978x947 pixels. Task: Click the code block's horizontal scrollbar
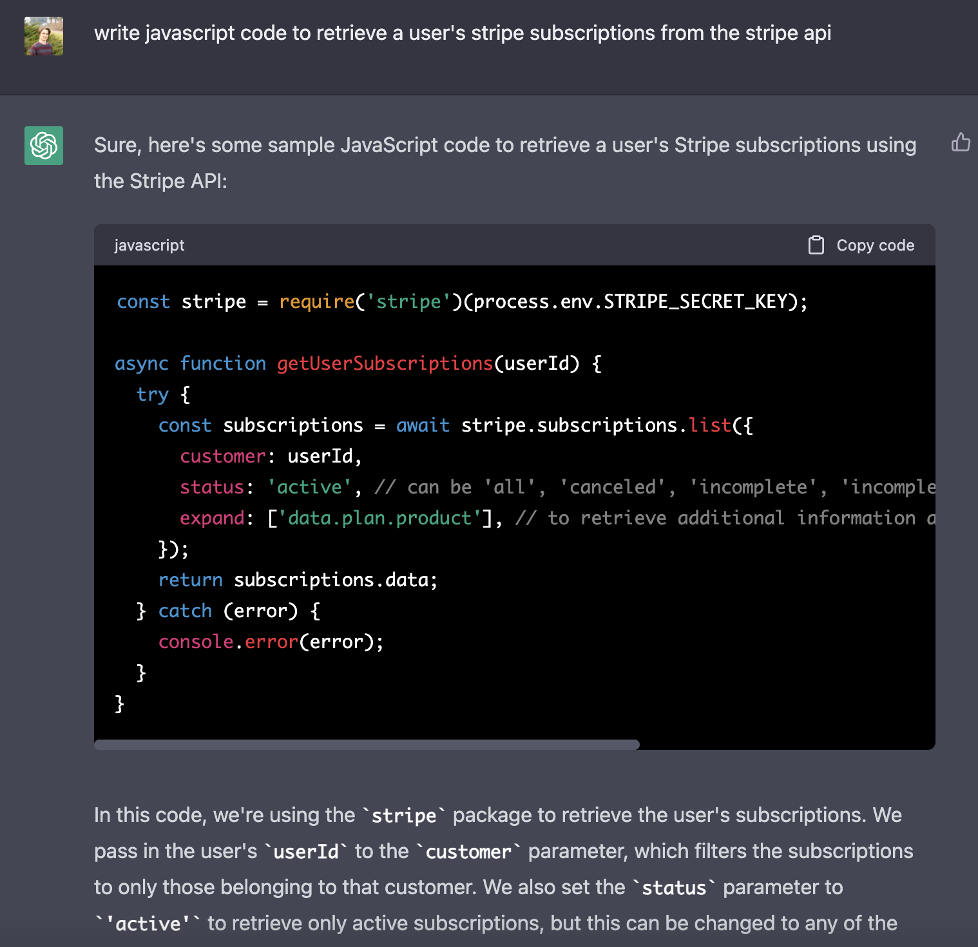pos(367,745)
